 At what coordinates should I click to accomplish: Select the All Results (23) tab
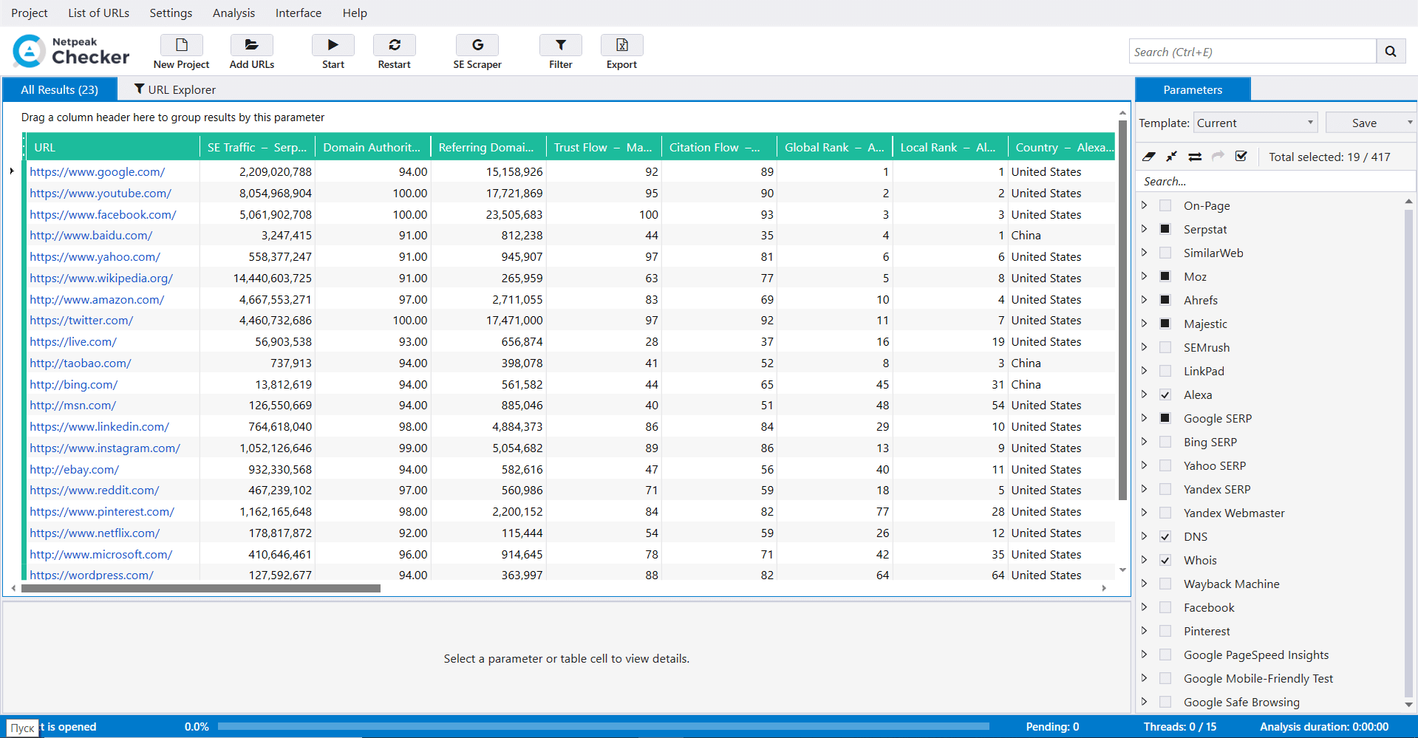[60, 89]
